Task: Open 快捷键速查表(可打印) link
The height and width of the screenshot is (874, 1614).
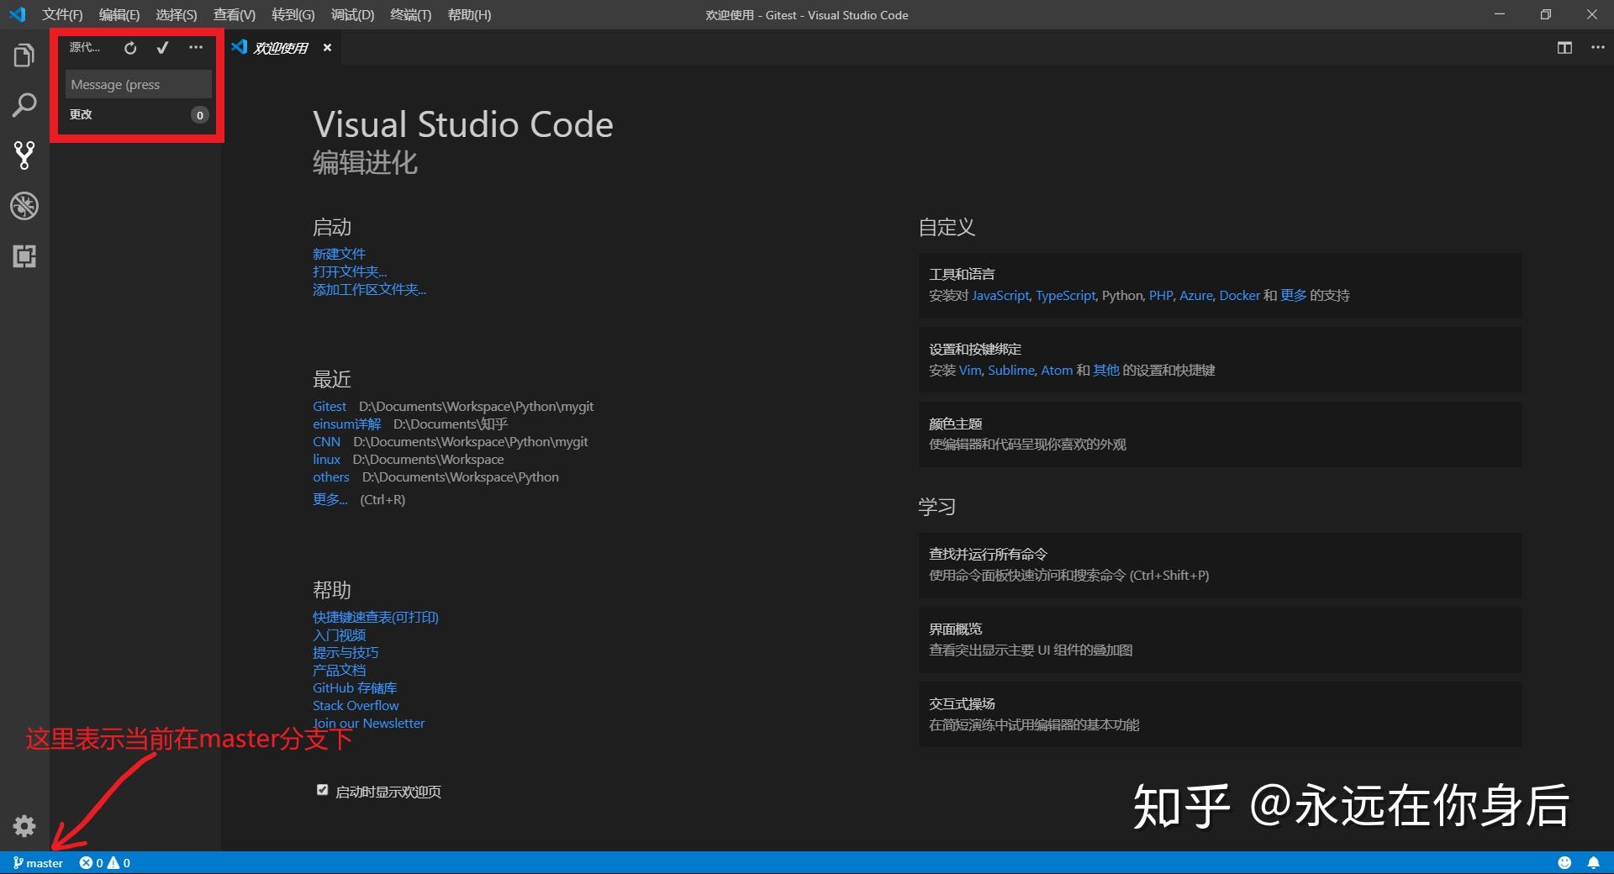Action: (x=376, y=617)
